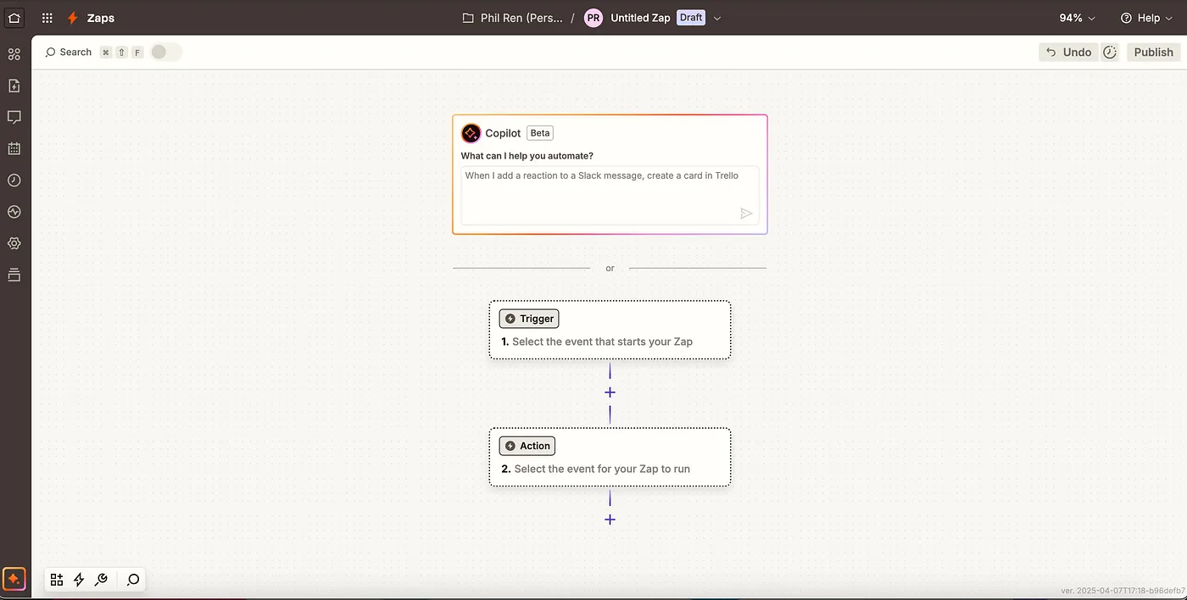Screen dimensions: 1187x600
Task: Open the apps grid launcher
Action: (x=47, y=18)
